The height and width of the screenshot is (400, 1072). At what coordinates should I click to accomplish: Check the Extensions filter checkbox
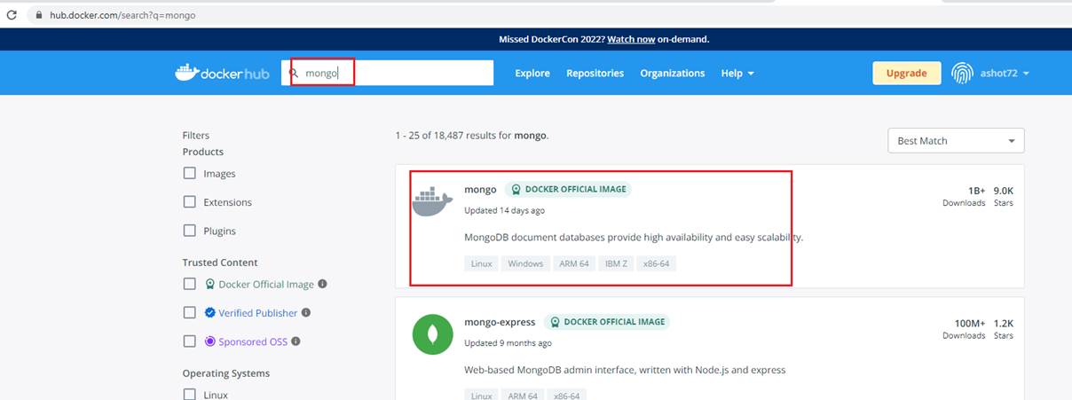click(x=189, y=202)
